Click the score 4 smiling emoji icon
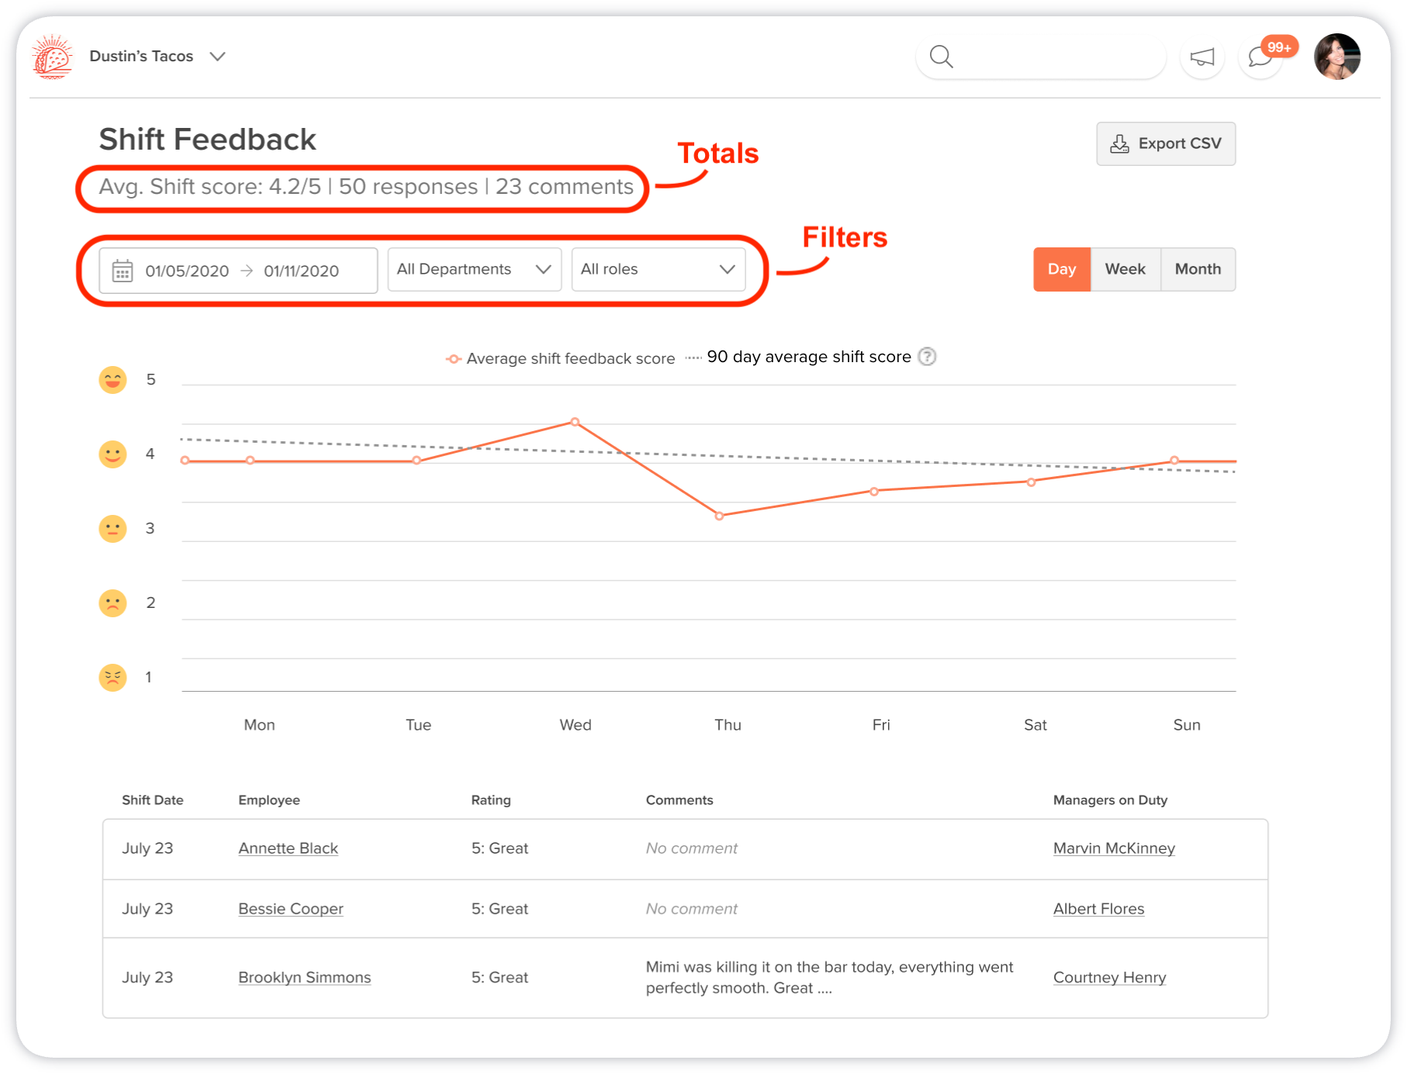 [x=112, y=454]
